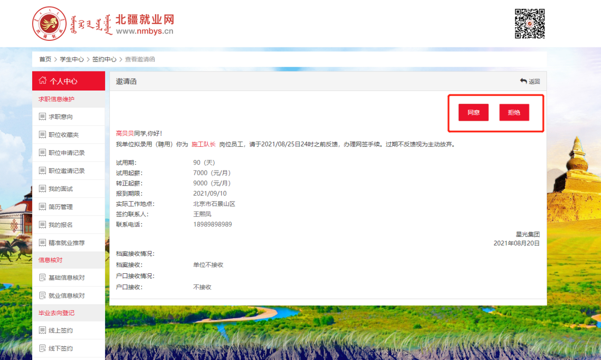The image size is (601, 360).
Task: Select 职位邀请记录 menu item
Action: [x=67, y=171]
